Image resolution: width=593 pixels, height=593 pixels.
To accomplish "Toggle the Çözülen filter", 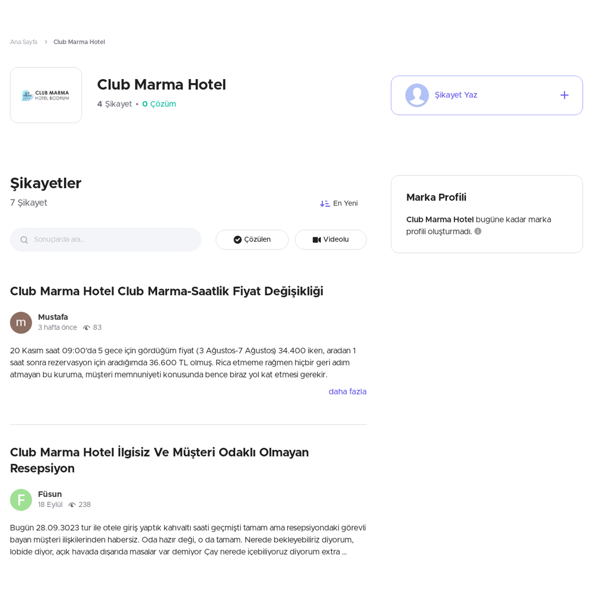I will click(x=252, y=240).
